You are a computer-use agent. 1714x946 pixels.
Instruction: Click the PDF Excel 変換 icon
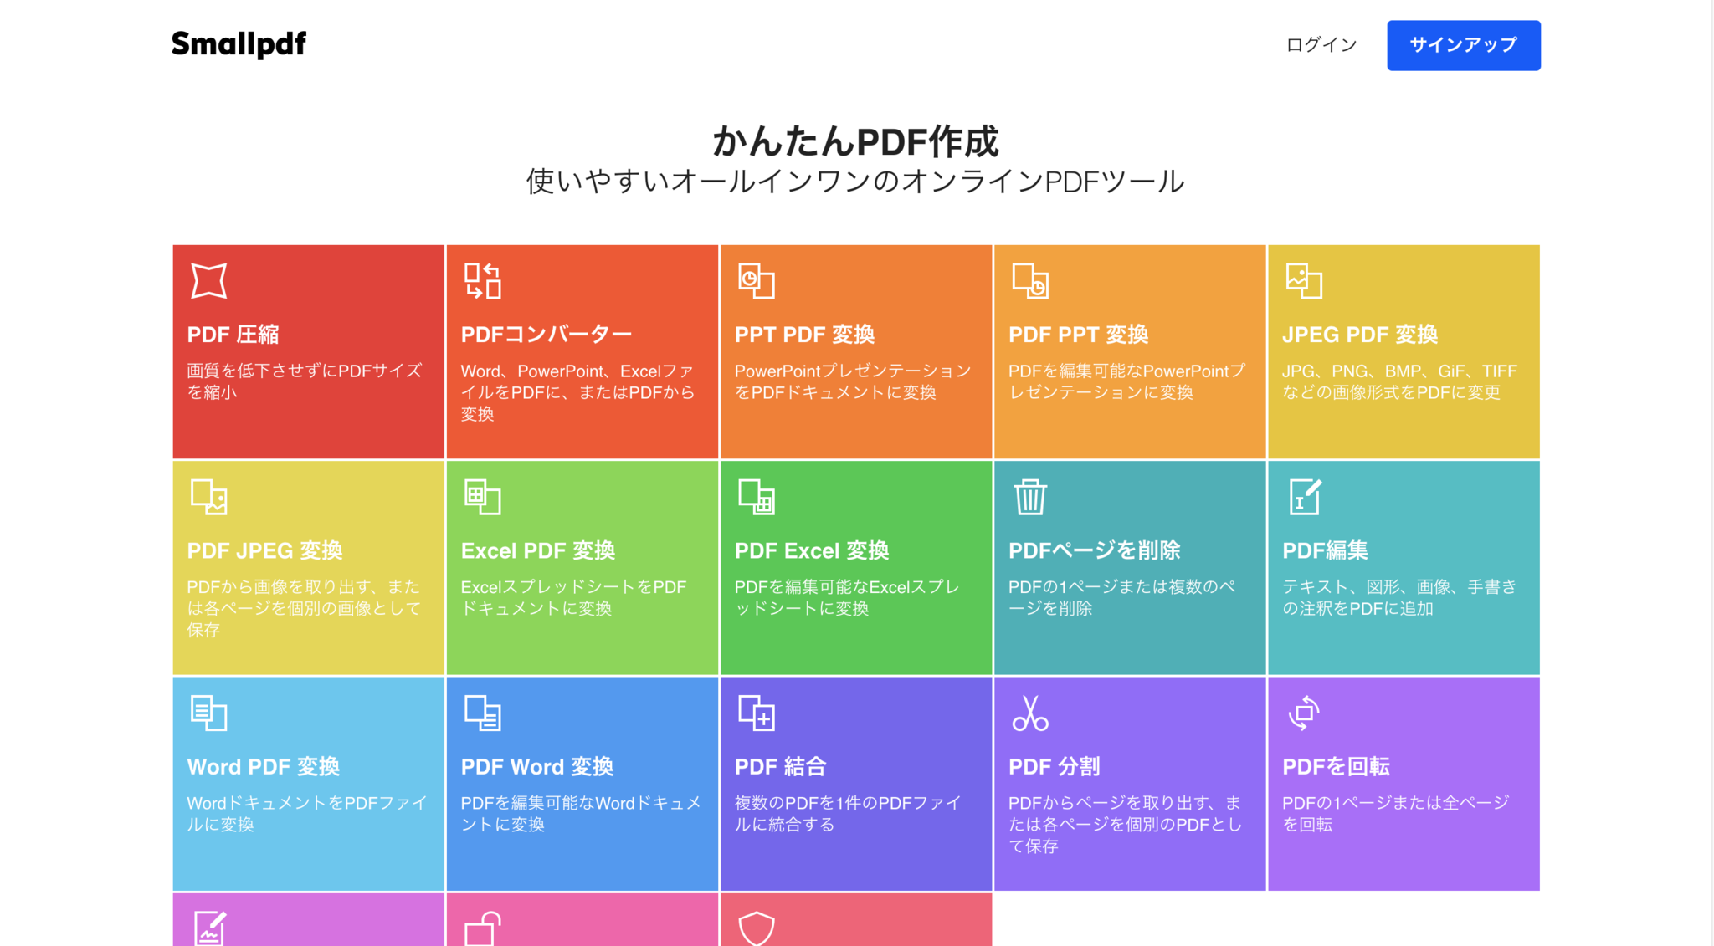756,497
